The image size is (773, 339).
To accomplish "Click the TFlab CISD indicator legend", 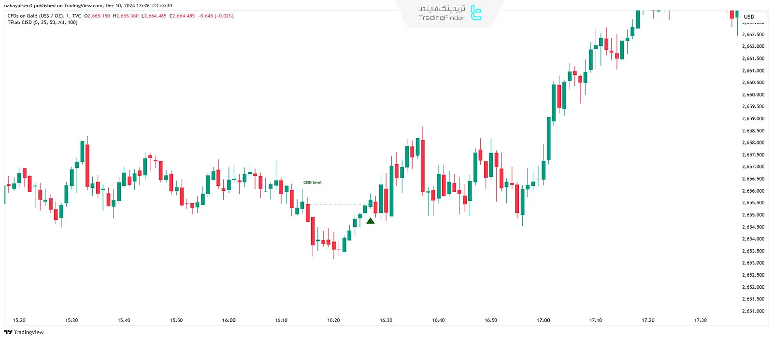I will coord(43,23).
